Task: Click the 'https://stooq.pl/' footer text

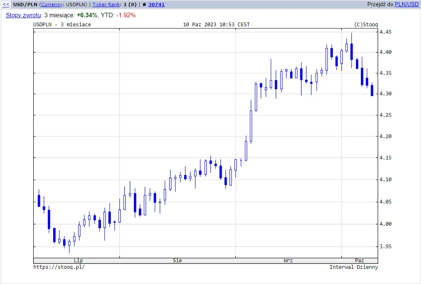Action: coord(59,267)
